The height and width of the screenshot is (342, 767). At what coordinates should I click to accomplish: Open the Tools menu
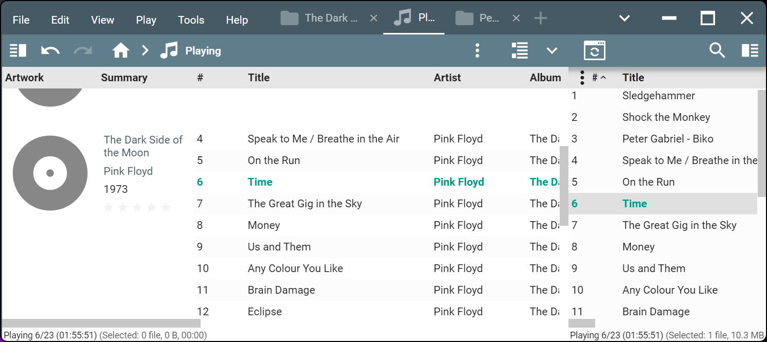[191, 20]
